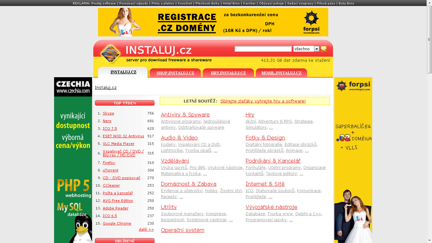Open Adobe Reader link
The image size is (432, 243).
(115, 208)
